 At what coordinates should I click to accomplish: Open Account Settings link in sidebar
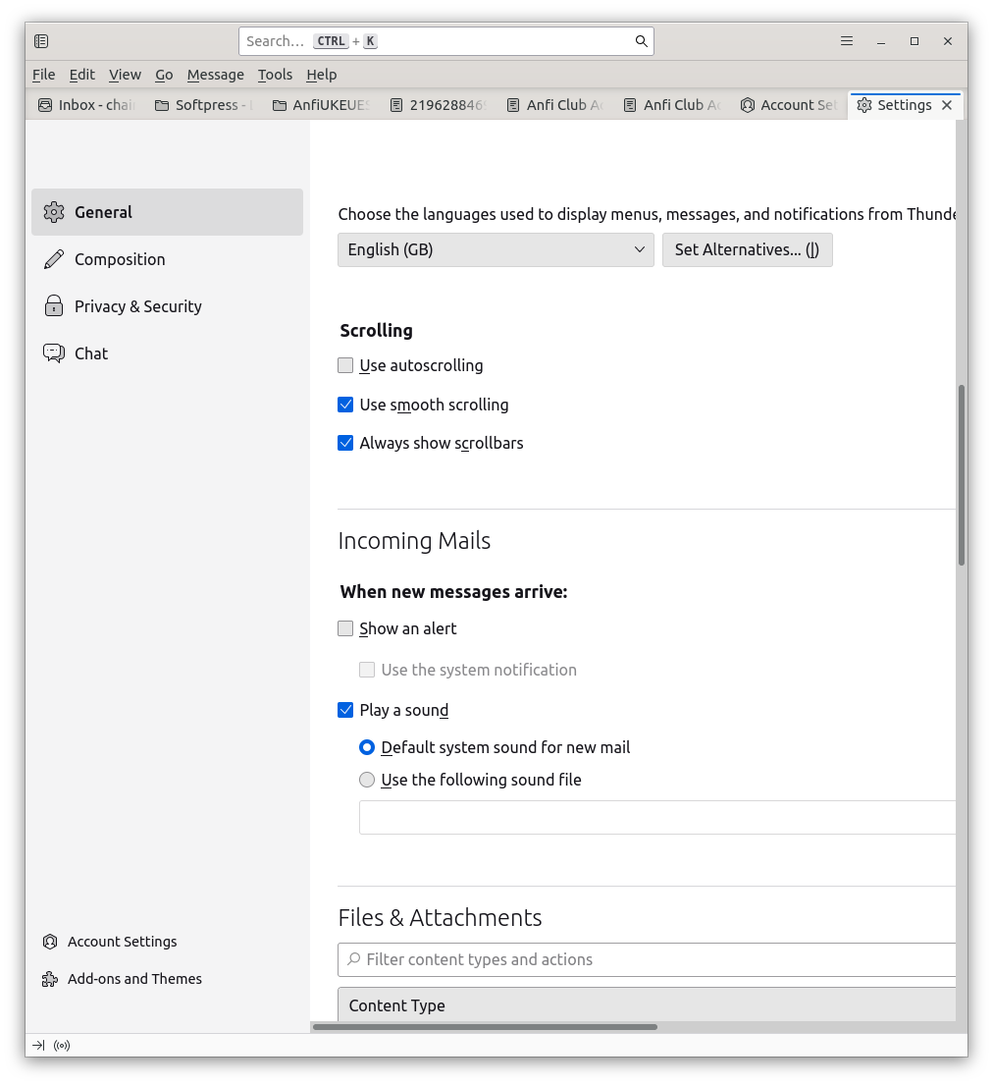122,942
